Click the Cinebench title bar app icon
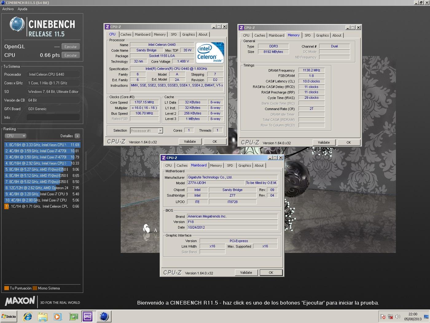430x323 pixels. coord(3,3)
